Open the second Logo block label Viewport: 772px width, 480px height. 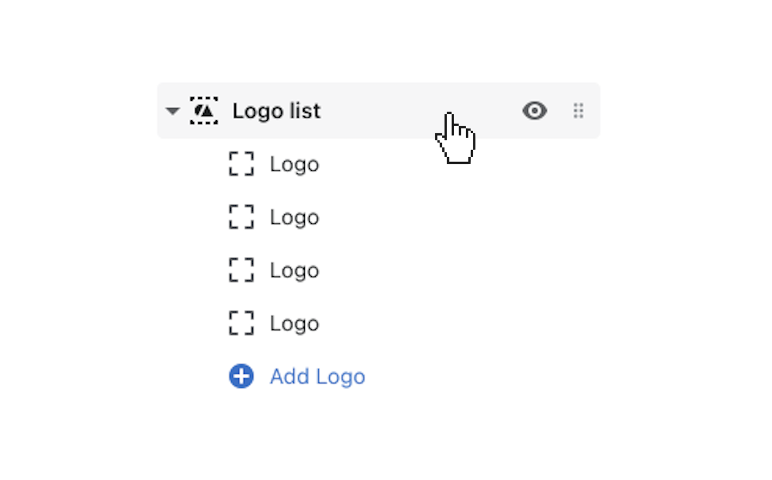[295, 217]
